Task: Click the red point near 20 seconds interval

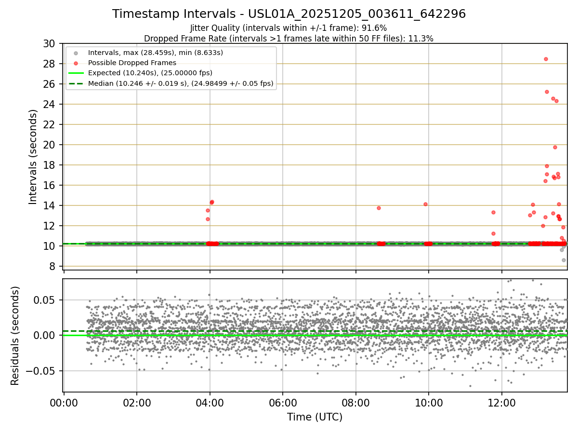Action: click(x=555, y=147)
